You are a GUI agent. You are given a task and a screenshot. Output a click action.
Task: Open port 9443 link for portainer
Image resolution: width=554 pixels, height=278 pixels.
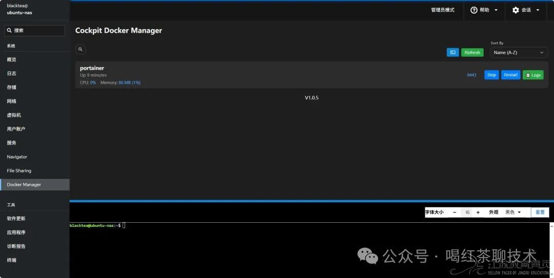[471, 75]
